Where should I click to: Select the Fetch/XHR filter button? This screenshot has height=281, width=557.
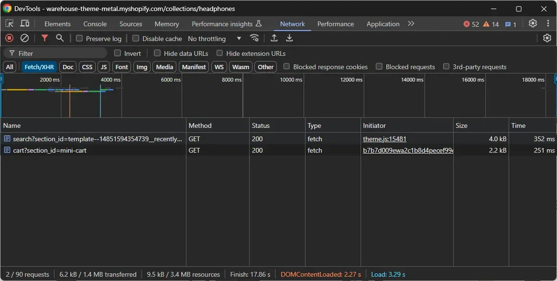click(39, 67)
